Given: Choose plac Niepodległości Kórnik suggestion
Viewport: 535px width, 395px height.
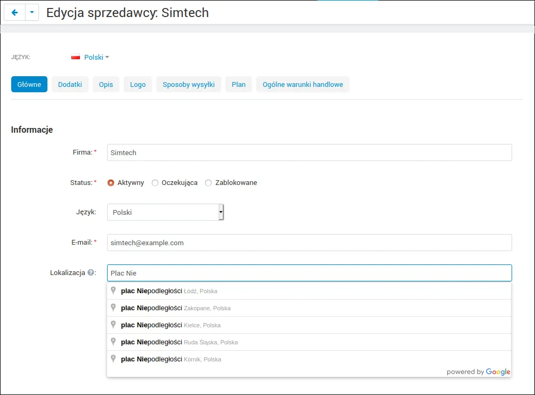Looking at the screenshot, I should (x=309, y=359).
